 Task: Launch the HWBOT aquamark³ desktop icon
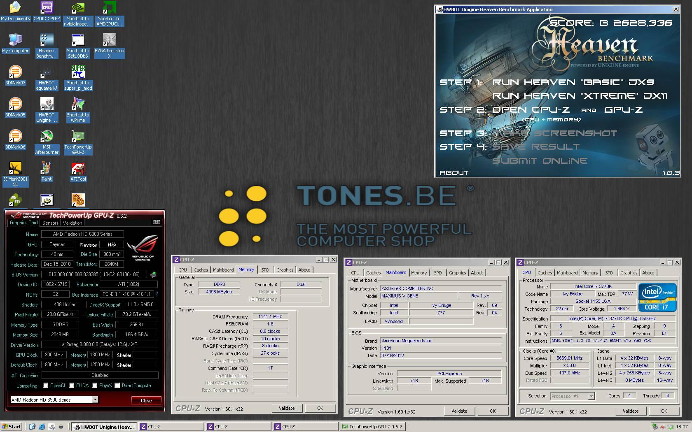coord(47,78)
